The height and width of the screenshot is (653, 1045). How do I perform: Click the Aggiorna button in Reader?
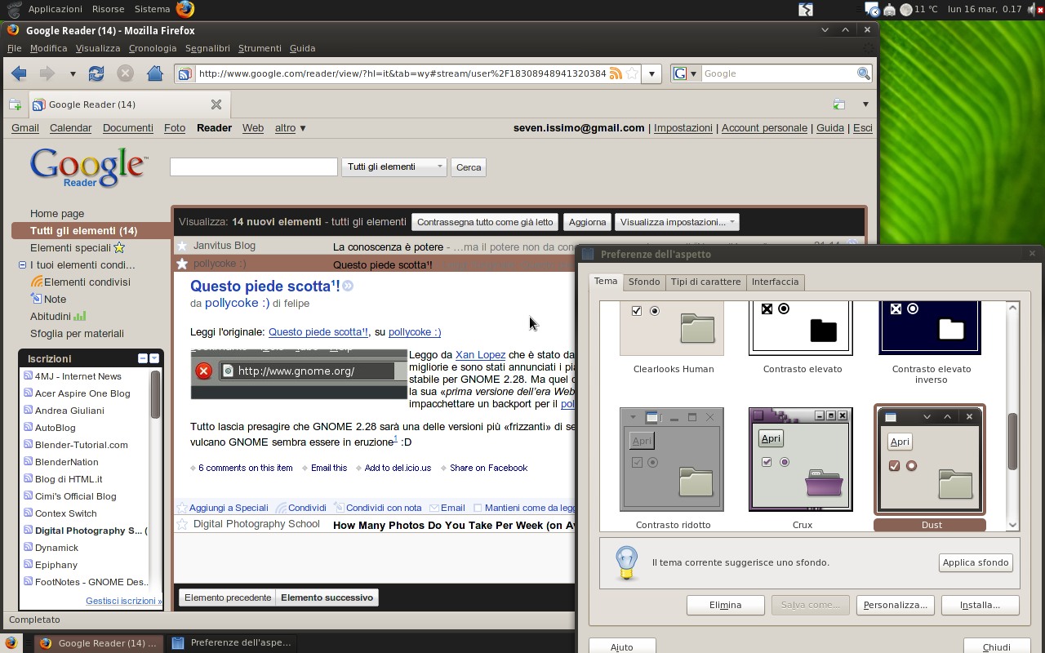(587, 222)
